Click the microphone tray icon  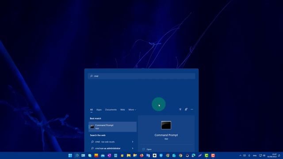(x=249, y=155)
